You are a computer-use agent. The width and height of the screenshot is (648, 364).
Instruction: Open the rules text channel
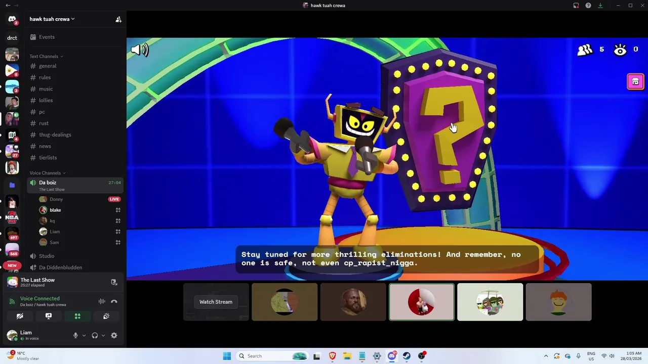coord(75,77)
